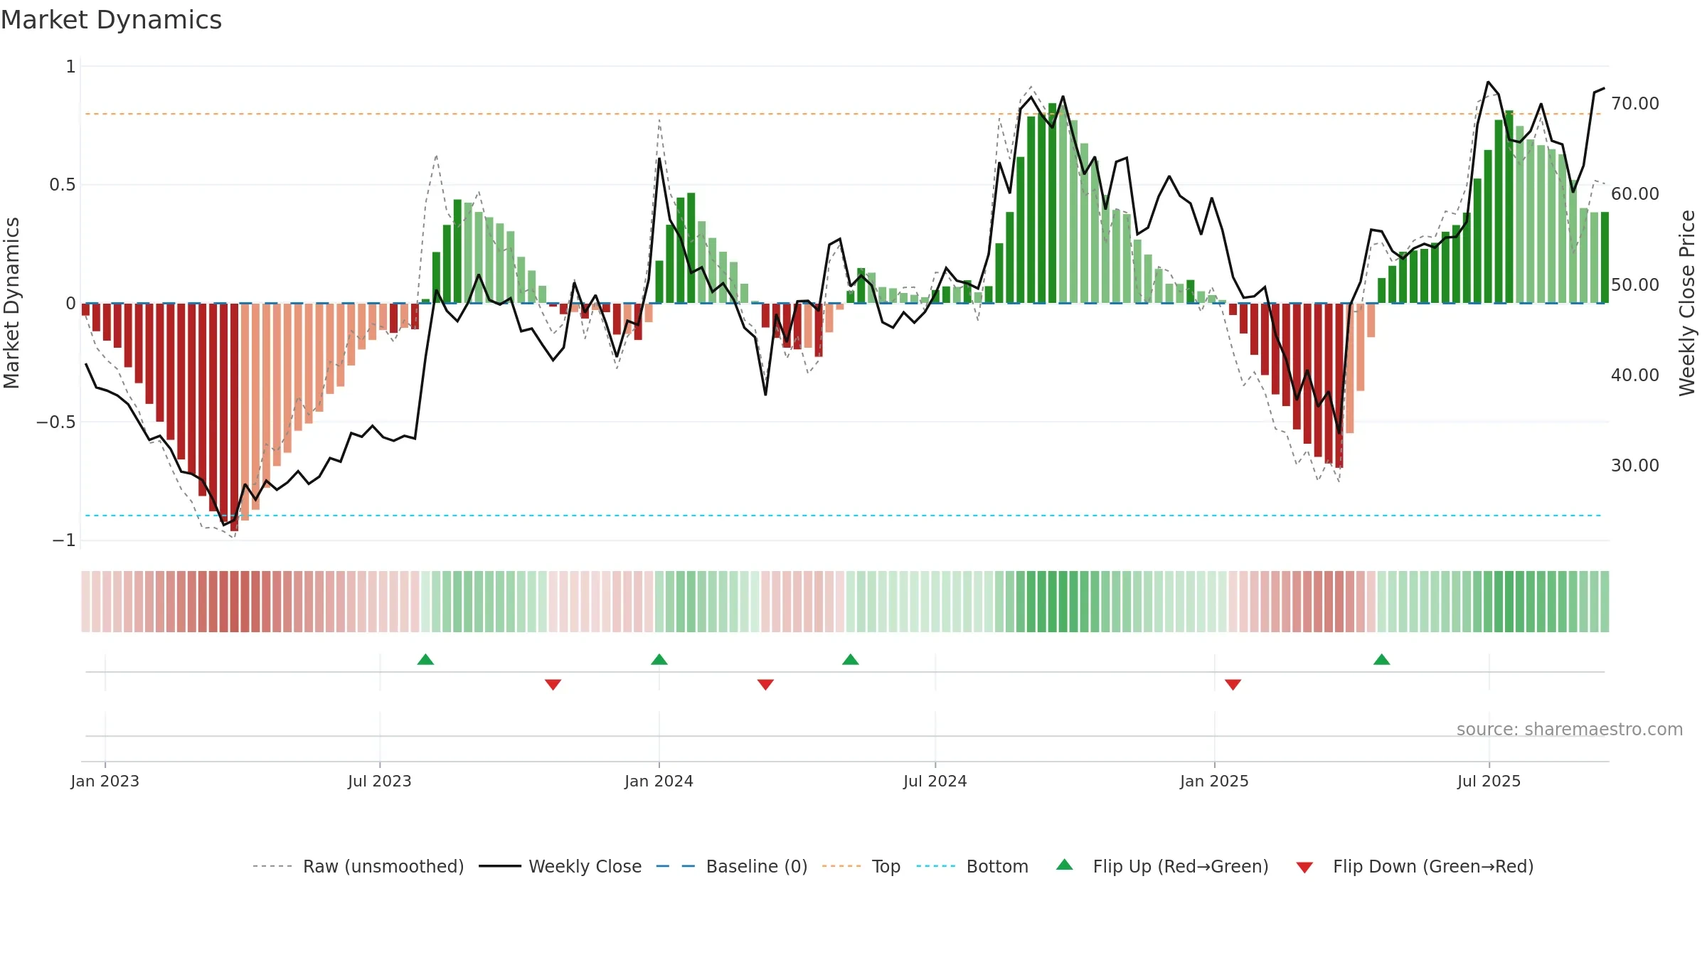Click the green Flip Up legend triangle icon
This screenshot has width=1707, height=960.
(1065, 865)
